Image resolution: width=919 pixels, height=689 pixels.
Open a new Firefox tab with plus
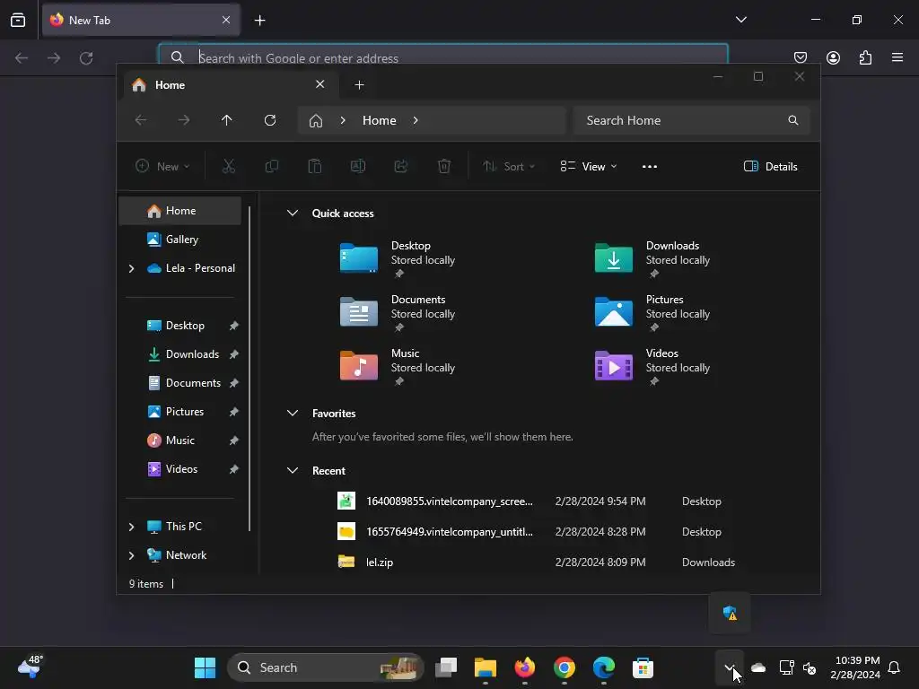[259, 21]
